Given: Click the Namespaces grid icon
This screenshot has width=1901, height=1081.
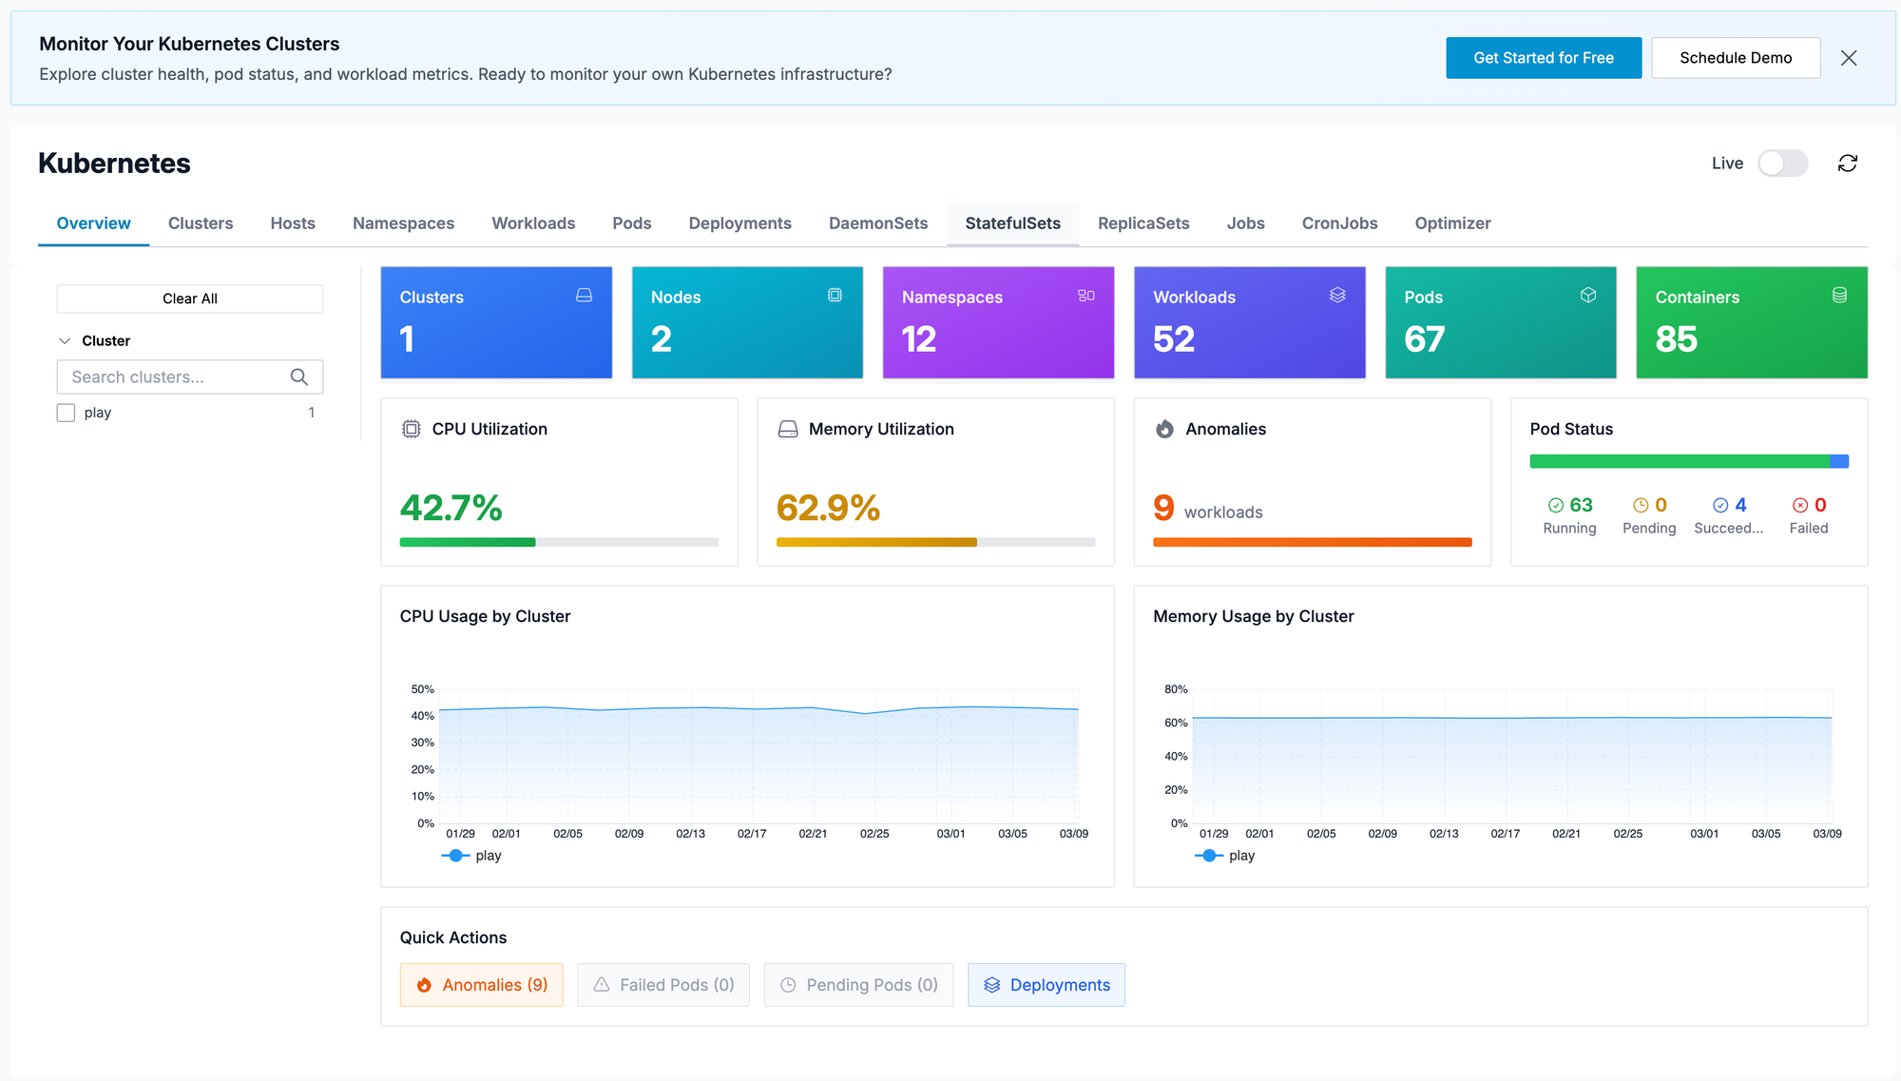Looking at the screenshot, I should pyautogui.click(x=1085, y=295).
